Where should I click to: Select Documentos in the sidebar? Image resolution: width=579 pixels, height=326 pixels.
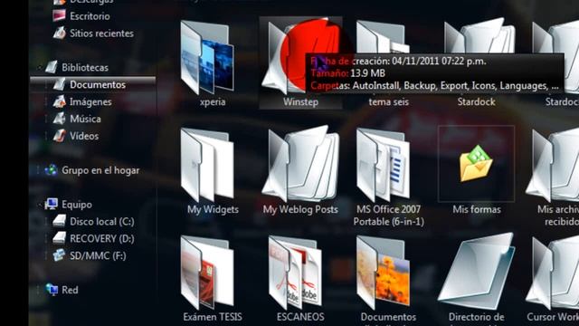(x=92, y=84)
